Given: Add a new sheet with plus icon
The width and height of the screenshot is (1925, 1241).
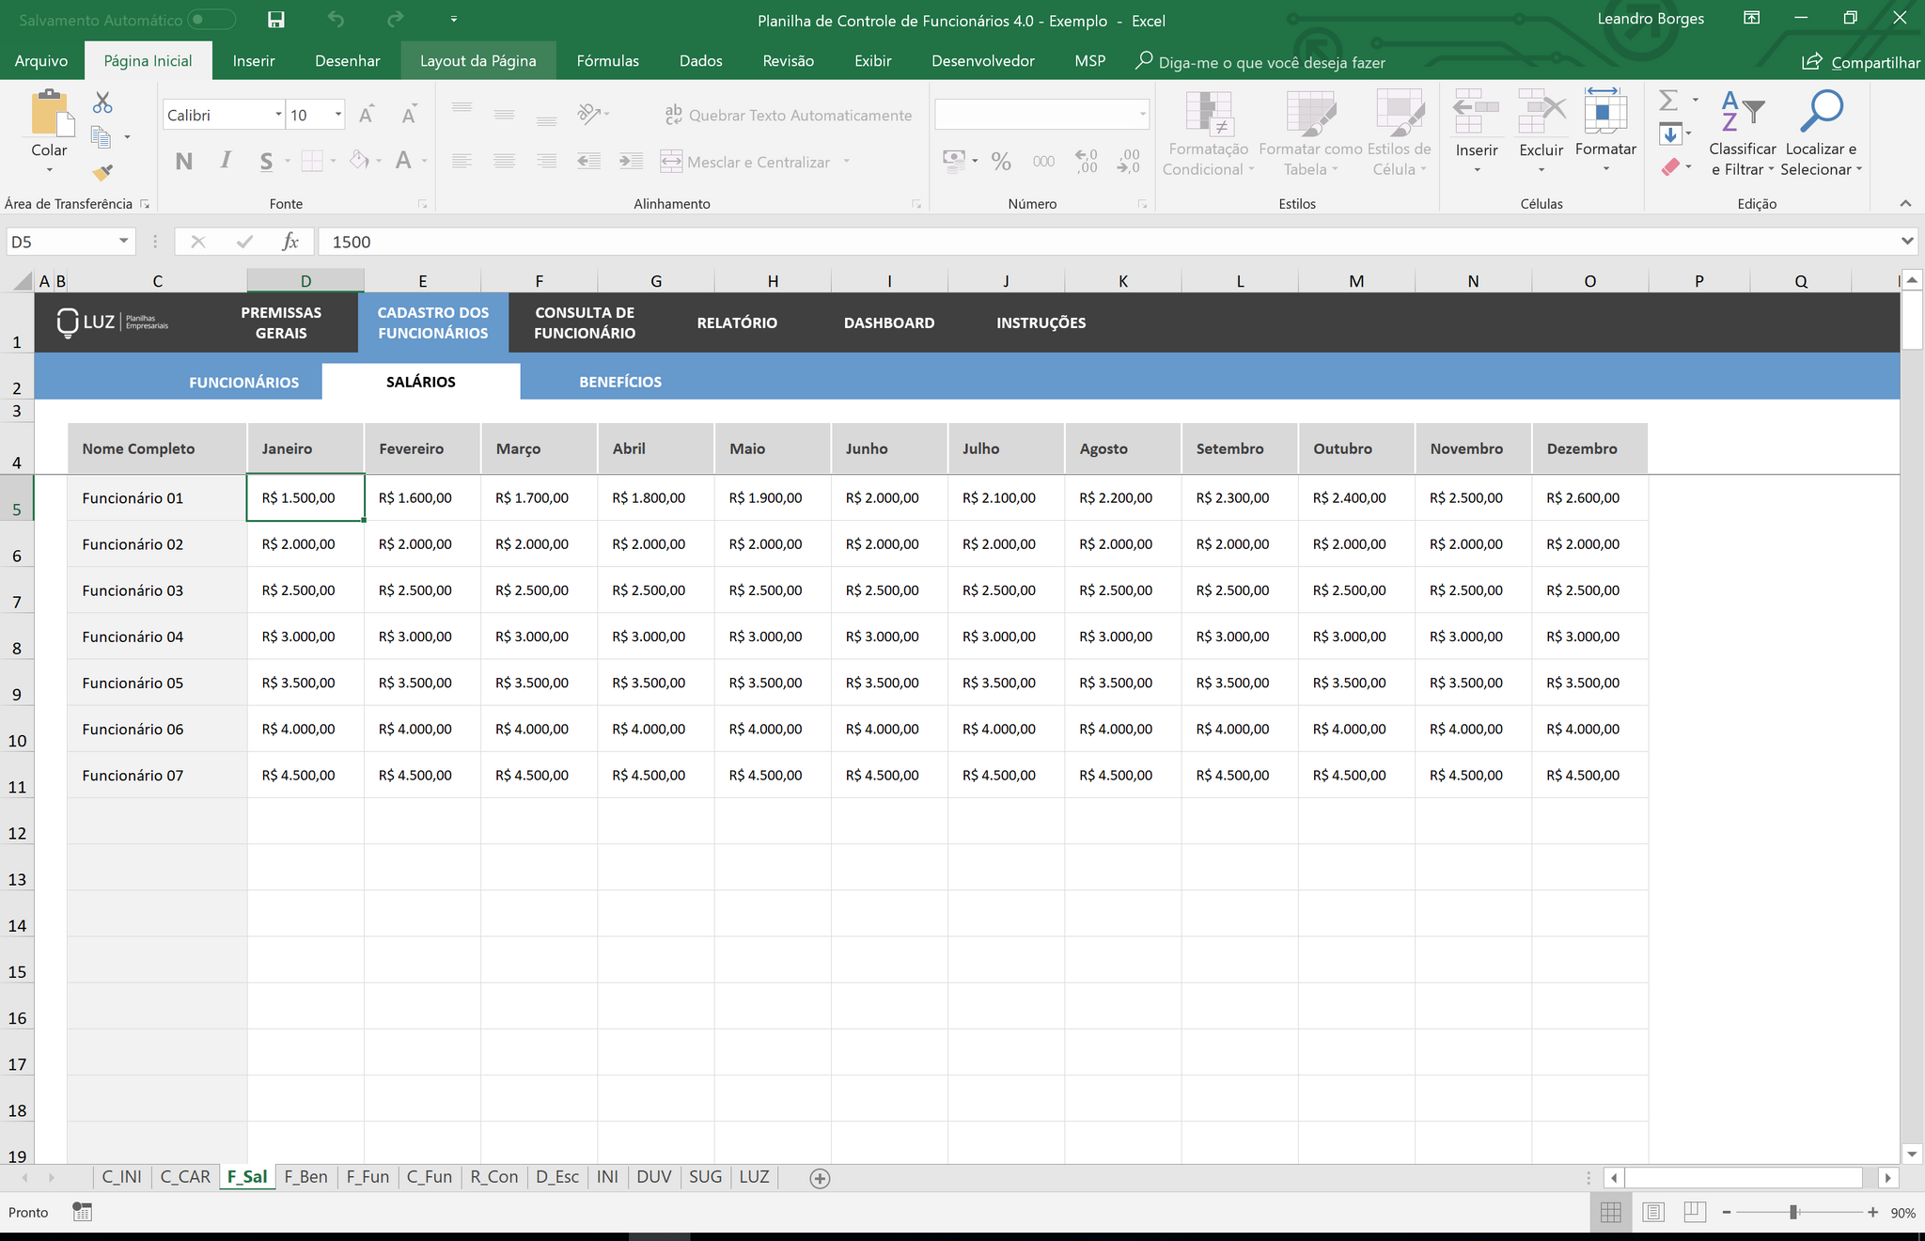Looking at the screenshot, I should point(820,1178).
